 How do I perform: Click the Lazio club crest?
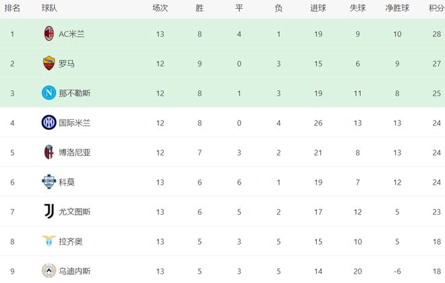49,241
